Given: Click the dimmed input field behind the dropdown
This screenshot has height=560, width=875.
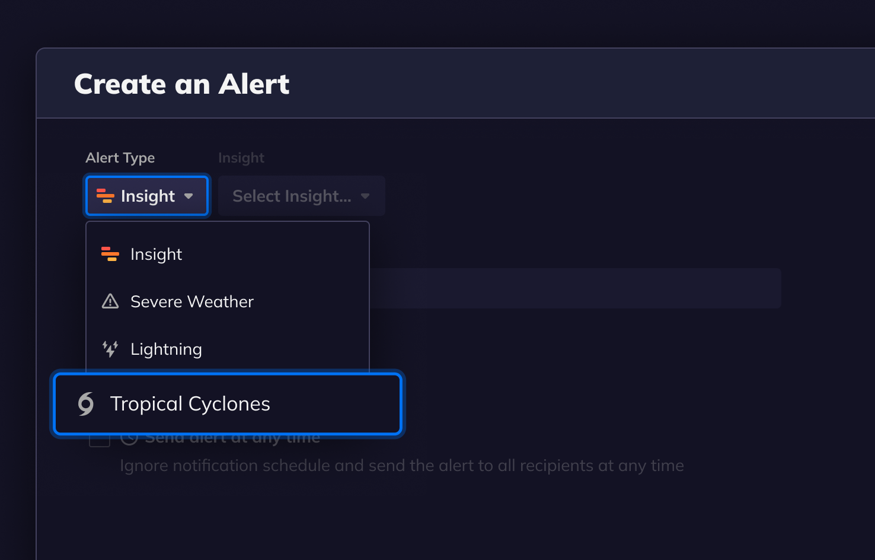Looking at the screenshot, I should (x=575, y=288).
